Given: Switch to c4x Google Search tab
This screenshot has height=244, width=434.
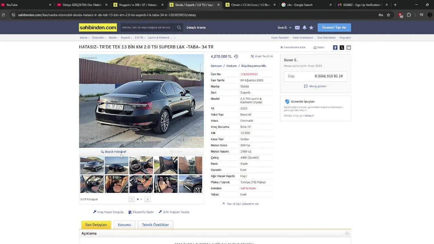Looking at the screenshot, I should pyautogui.click(x=307, y=5).
